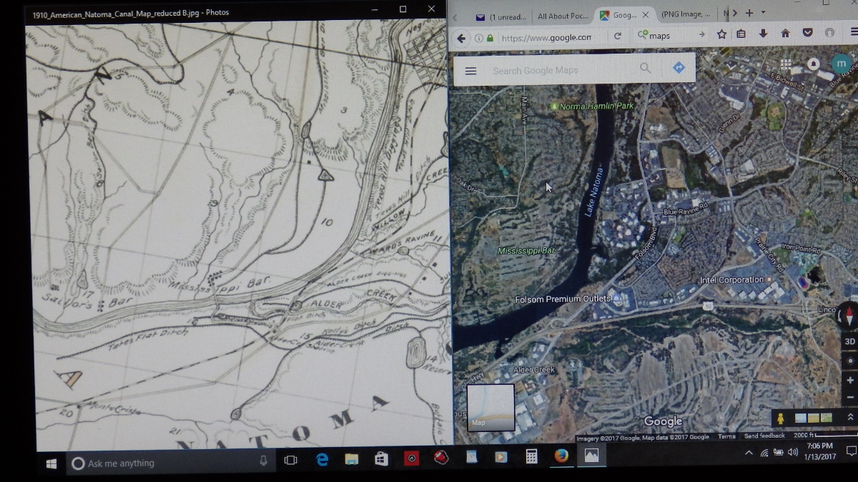Open the Firefox main menu
The image size is (858, 482).
tap(853, 32)
